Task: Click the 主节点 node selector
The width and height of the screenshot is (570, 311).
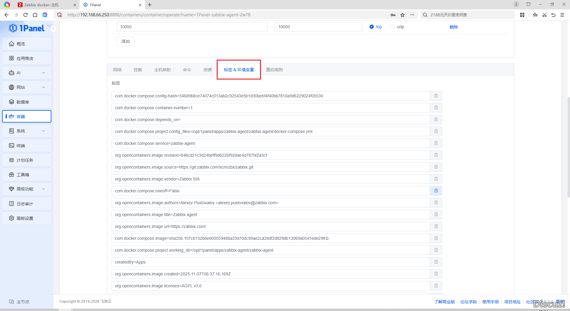Action: coord(19,302)
